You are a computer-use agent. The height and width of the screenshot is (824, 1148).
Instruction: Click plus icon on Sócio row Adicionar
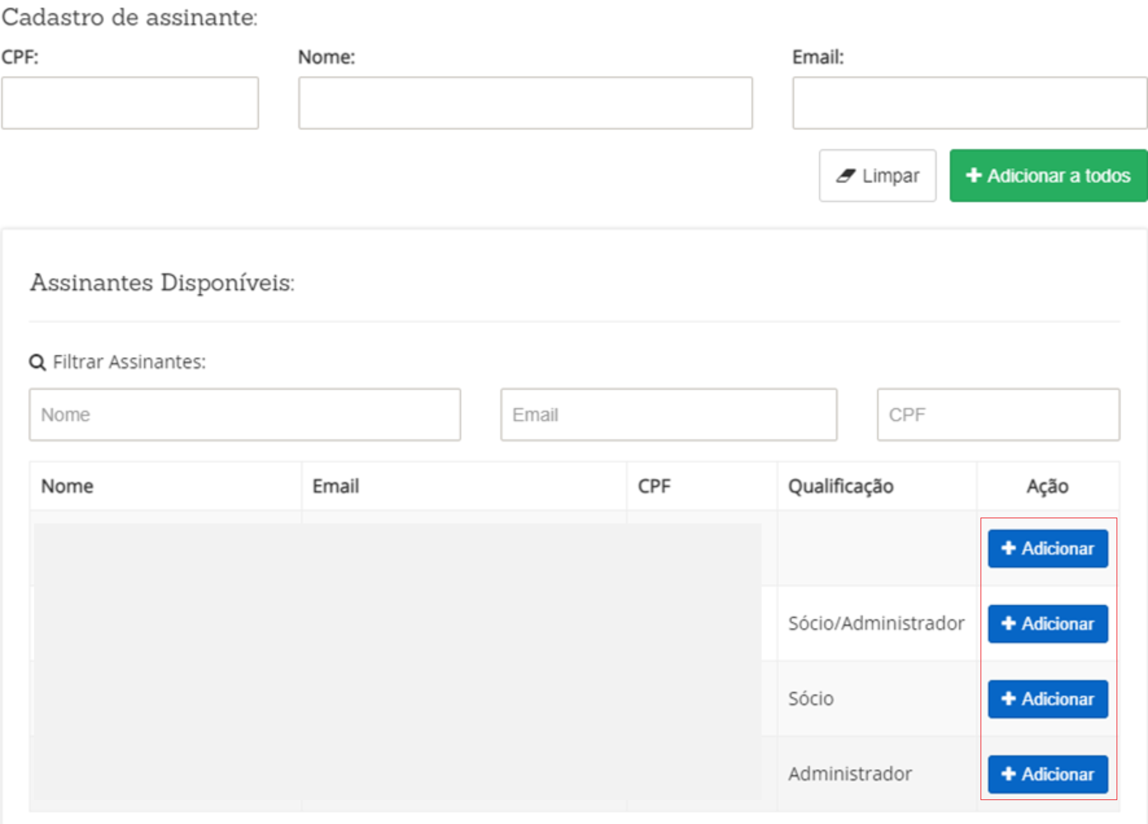pos(1008,698)
